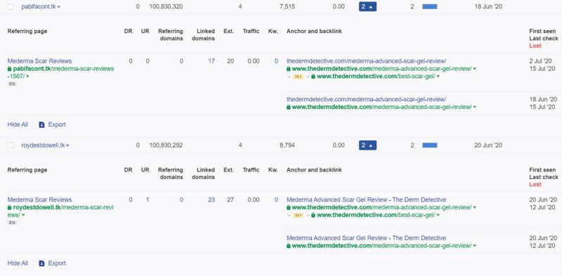
Task: Open the Mederma Scar Reviews link under pabifacont.tk
Action: click(x=39, y=61)
